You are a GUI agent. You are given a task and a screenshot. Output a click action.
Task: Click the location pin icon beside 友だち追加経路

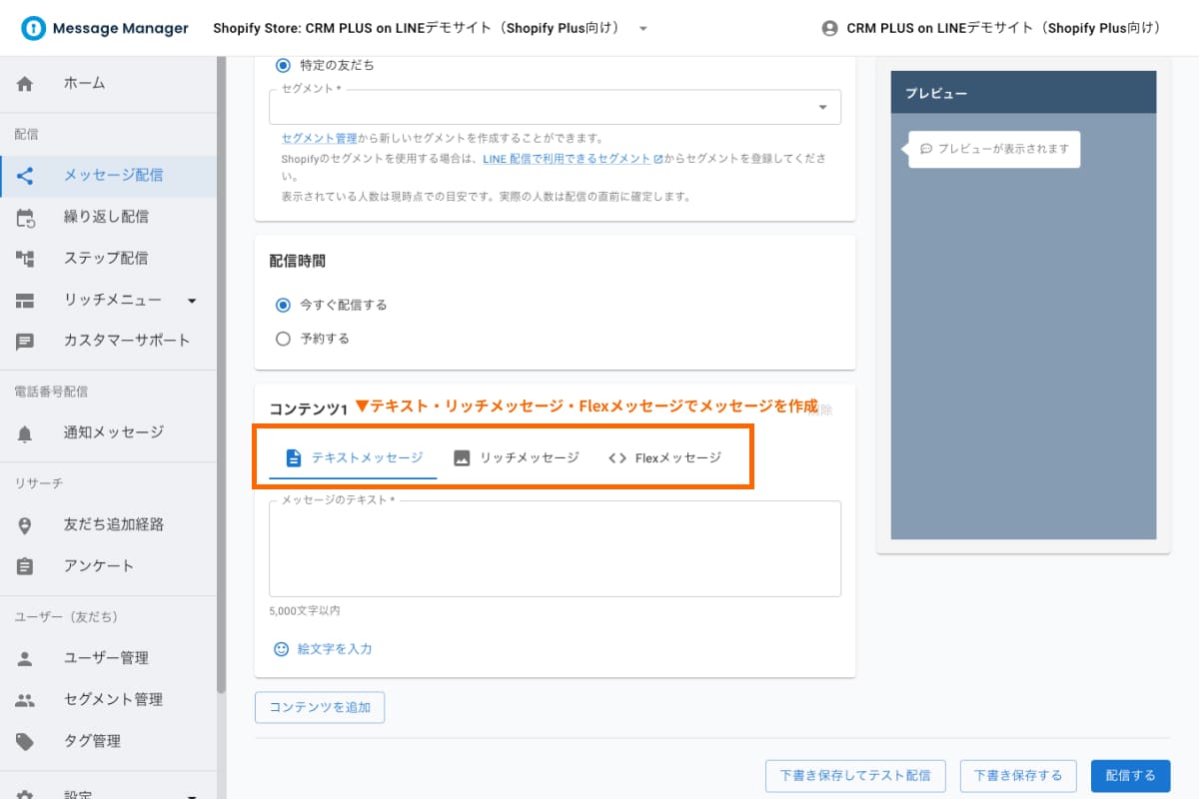(x=25, y=524)
